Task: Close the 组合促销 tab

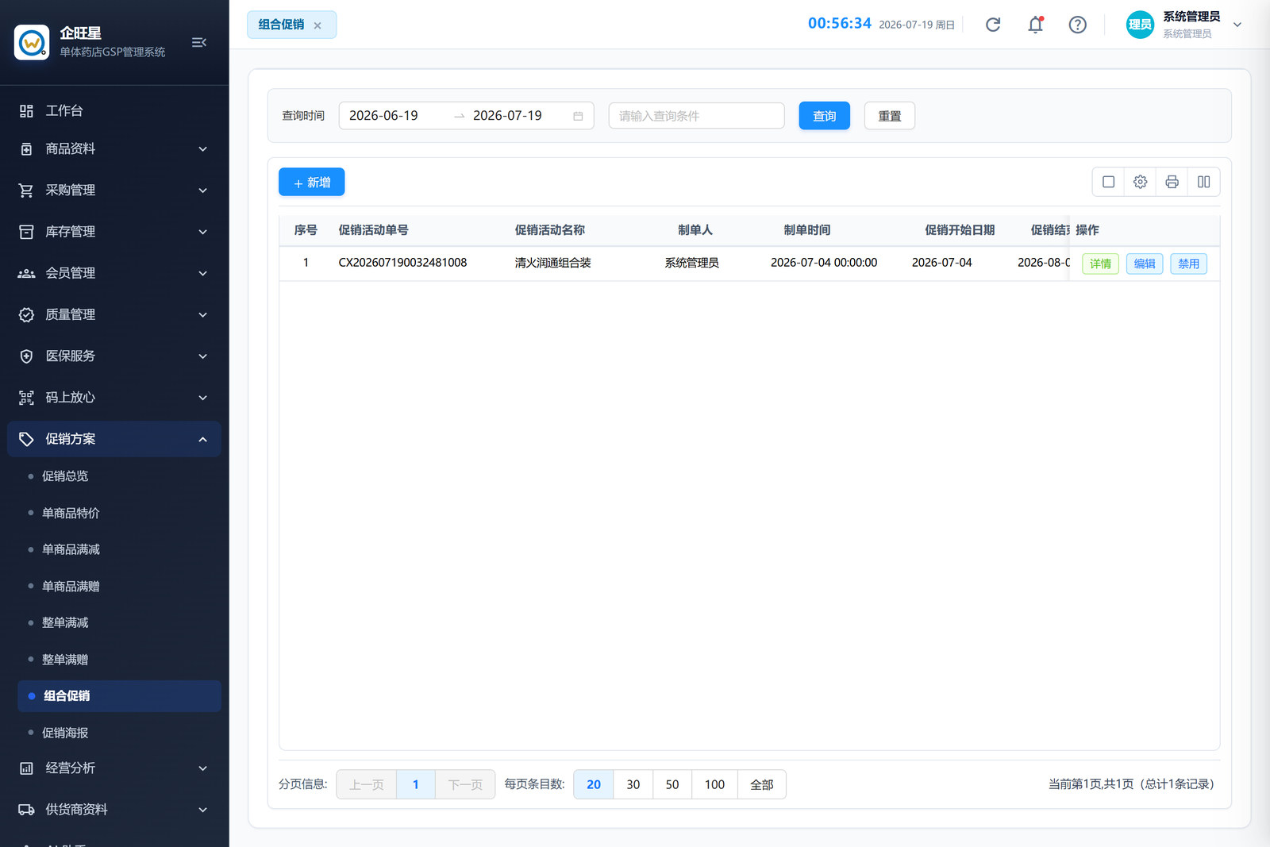Action: coord(317,25)
